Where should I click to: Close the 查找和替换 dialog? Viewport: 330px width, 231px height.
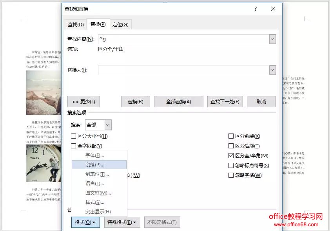(273, 9)
